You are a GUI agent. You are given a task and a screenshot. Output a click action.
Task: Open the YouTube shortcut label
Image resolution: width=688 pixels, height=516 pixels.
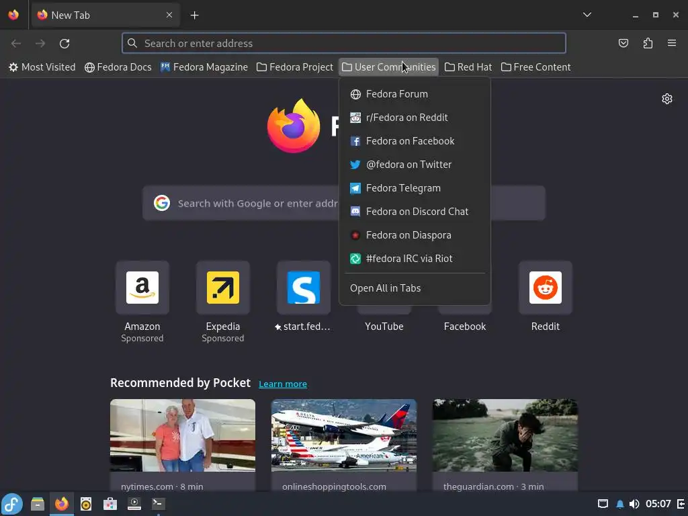384,327
